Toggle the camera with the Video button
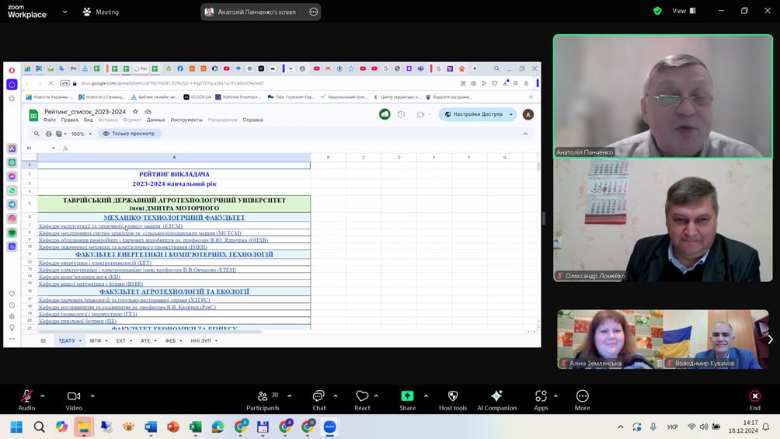The height and width of the screenshot is (439, 780). tap(74, 396)
